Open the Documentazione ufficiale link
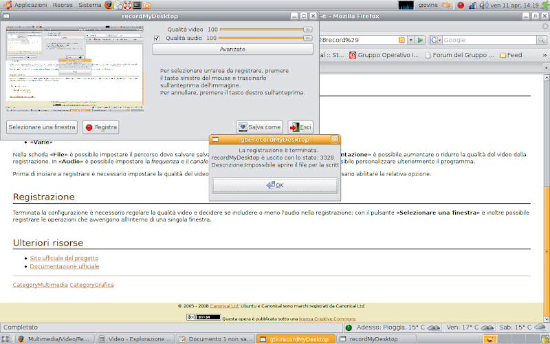 (x=65, y=266)
